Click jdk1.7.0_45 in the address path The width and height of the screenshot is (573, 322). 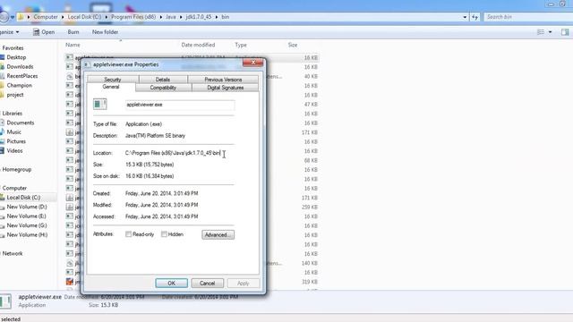coord(199,17)
